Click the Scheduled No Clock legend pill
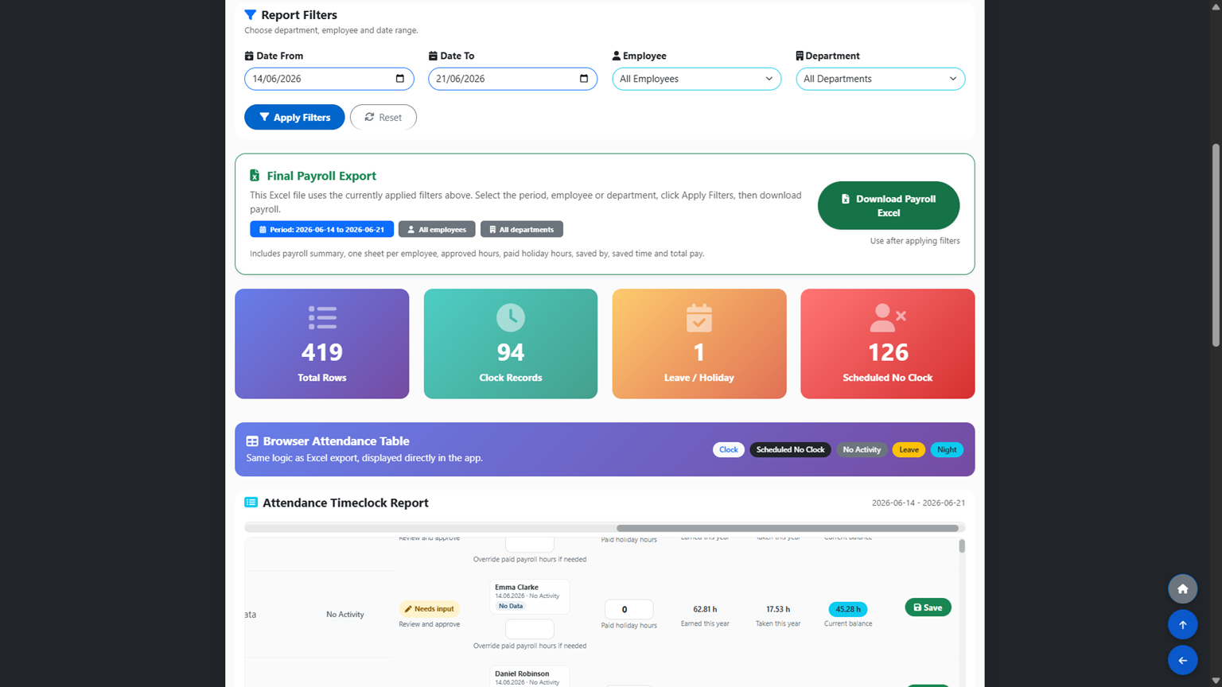The width and height of the screenshot is (1222, 687). [x=790, y=449]
